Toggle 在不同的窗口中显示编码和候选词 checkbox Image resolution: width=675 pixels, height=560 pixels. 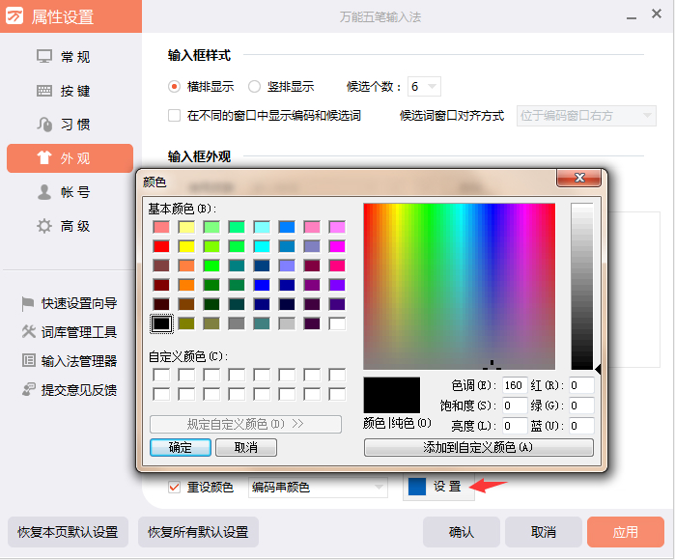pos(174,115)
